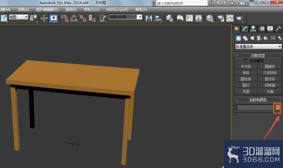Viewport: 283px width, 168px height.
Task: Click the 长方体 button
Action: pyautogui.click(x=246, y=67)
